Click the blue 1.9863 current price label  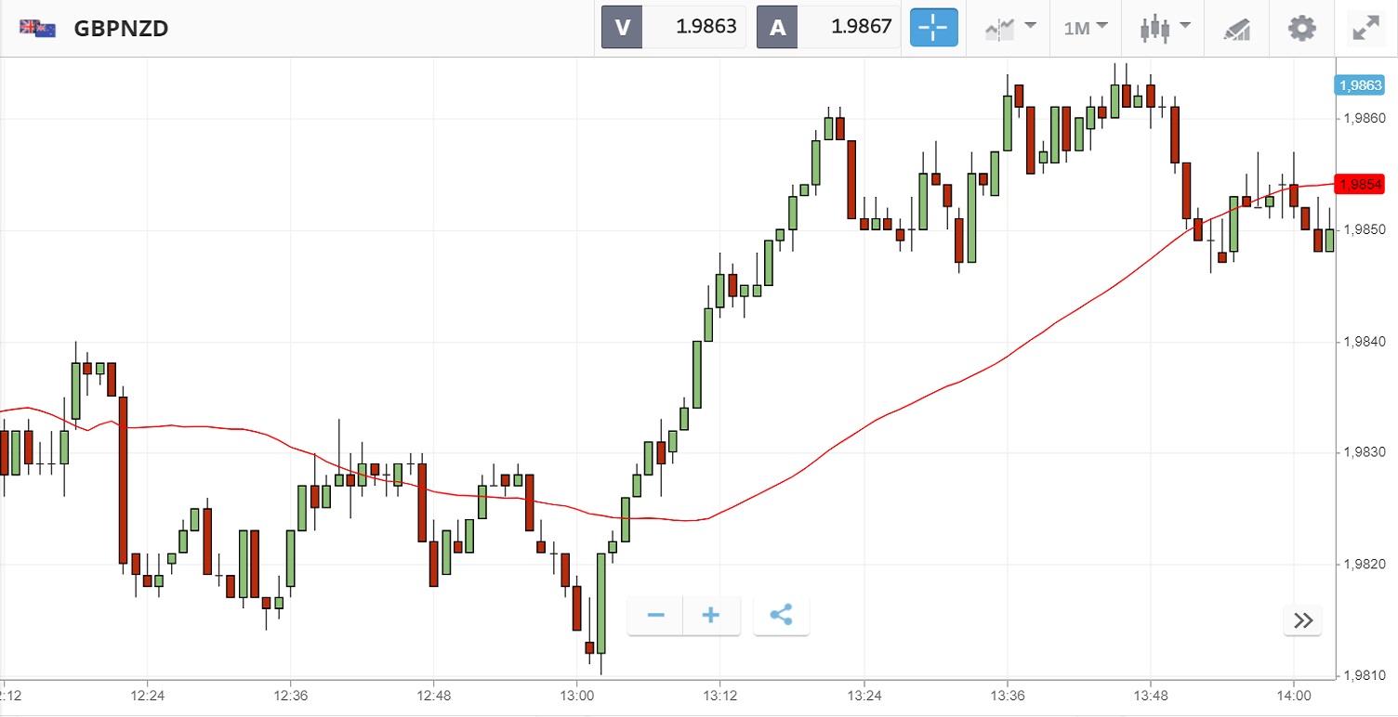(x=1358, y=85)
